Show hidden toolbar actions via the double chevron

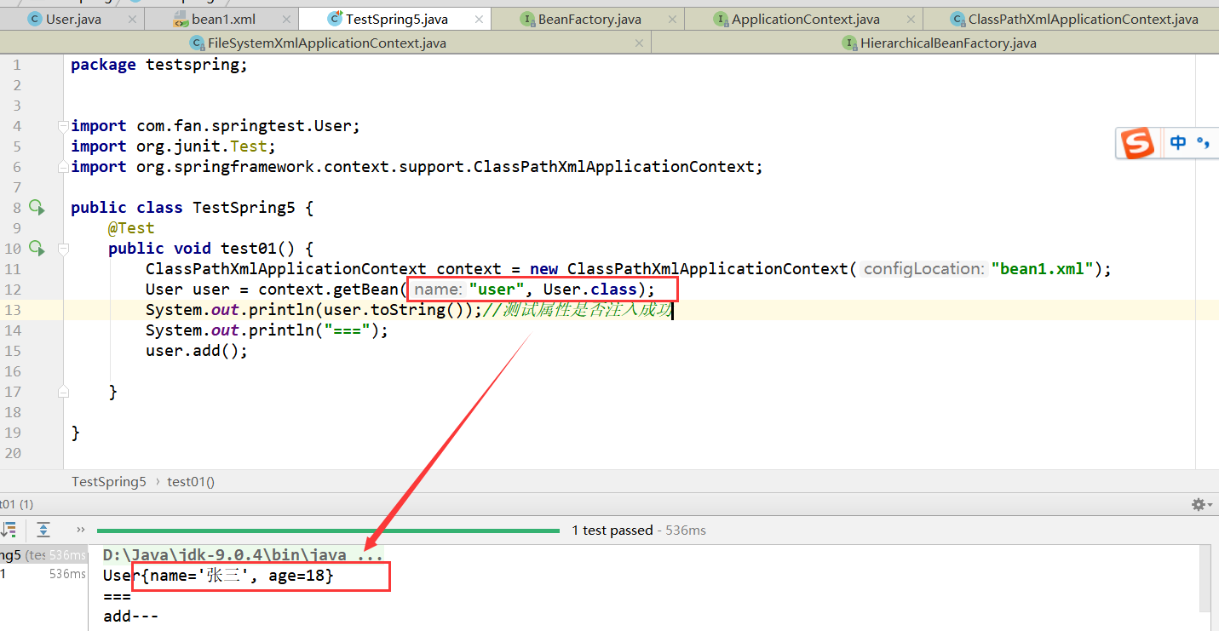point(81,530)
